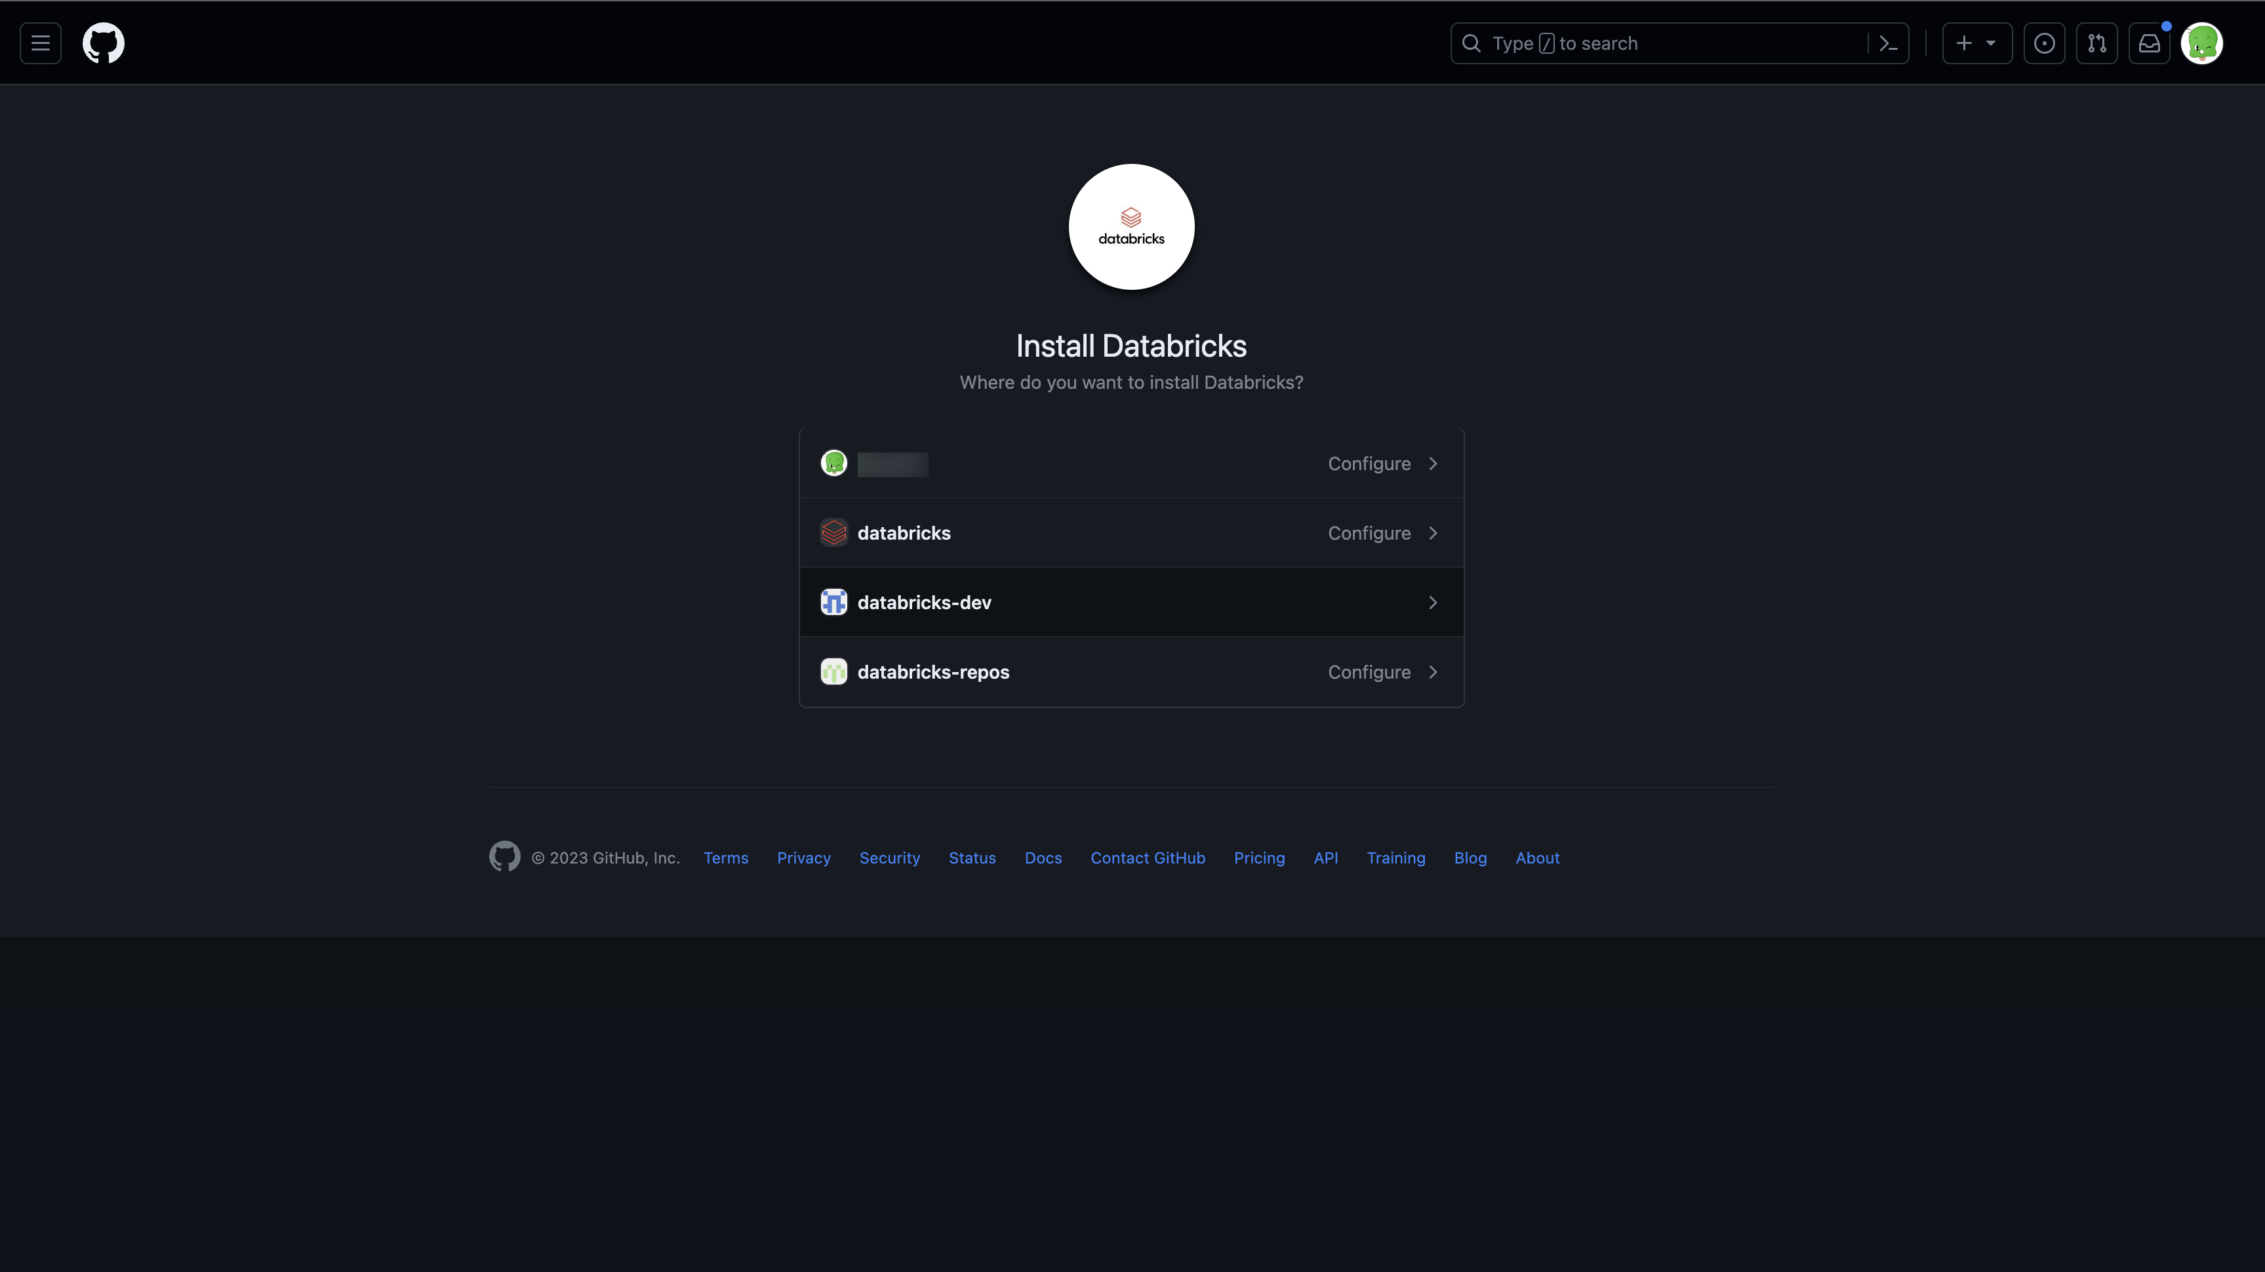The height and width of the screenshot is (1272, 2265).
Task: Expand the Configure arrow for databricks-repos
Action: click(1431, 670)
